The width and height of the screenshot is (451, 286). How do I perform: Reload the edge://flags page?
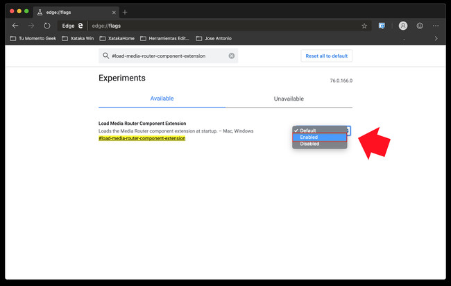(x=47, y=26)
